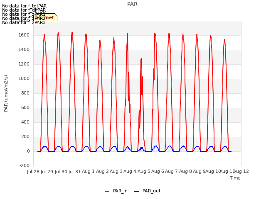Click the 0 y-axis tick label
The image size is (266, 199).
(28, 151)
